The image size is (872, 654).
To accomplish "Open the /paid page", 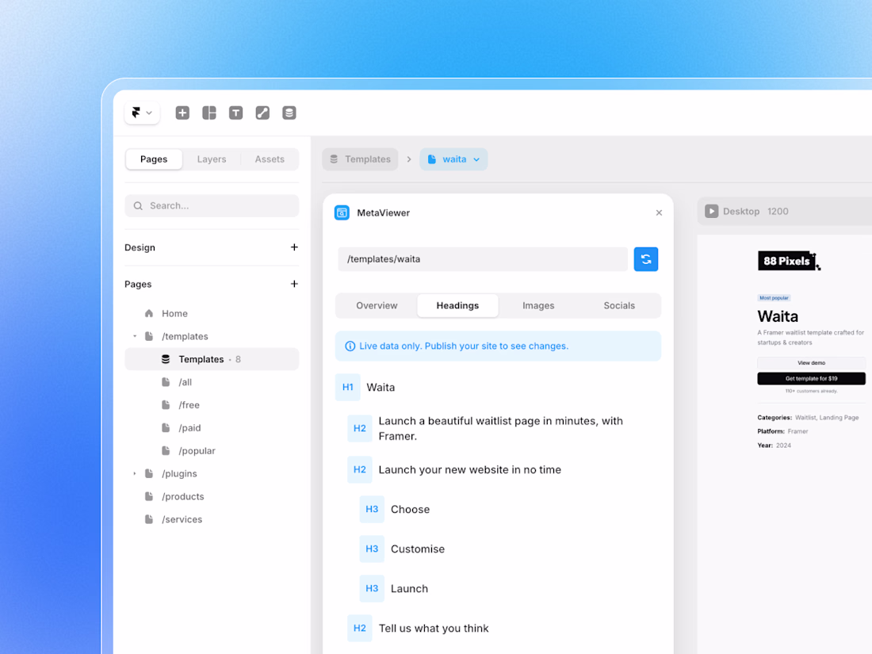I will pos(212,427).
